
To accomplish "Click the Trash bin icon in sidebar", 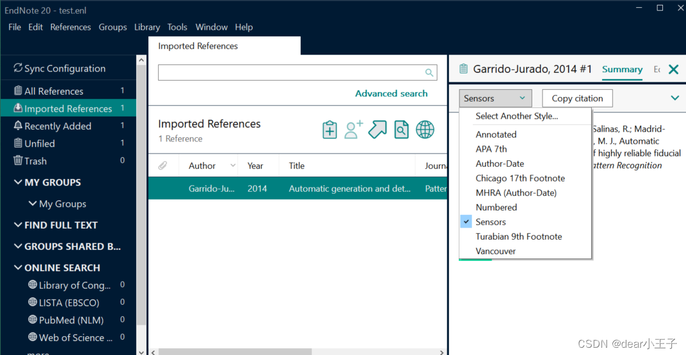I will coord(18,160).
